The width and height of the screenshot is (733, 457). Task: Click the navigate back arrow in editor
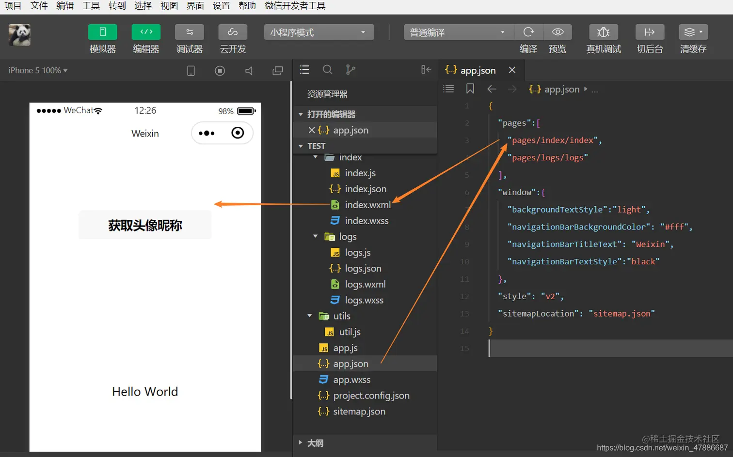492,89
